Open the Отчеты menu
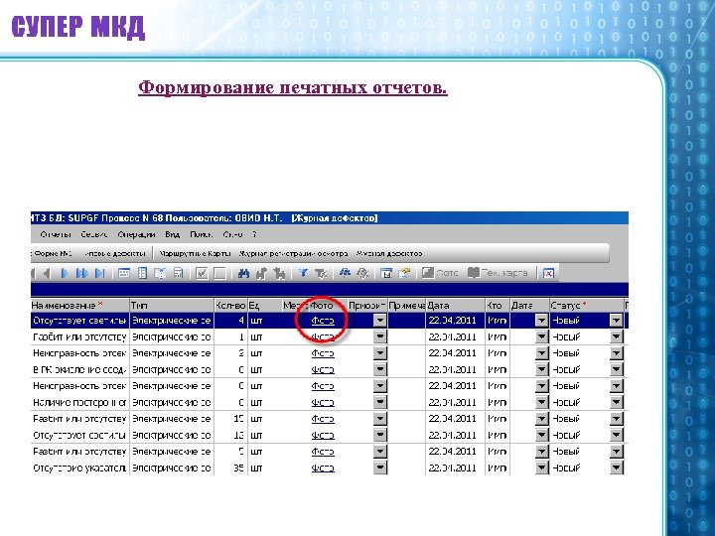 click(56, 234)
